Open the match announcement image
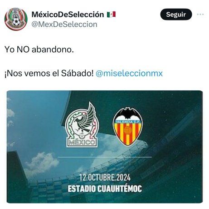The width and height of the screenshot is (209, 209). pyautogui.click(x=105, y=147)
